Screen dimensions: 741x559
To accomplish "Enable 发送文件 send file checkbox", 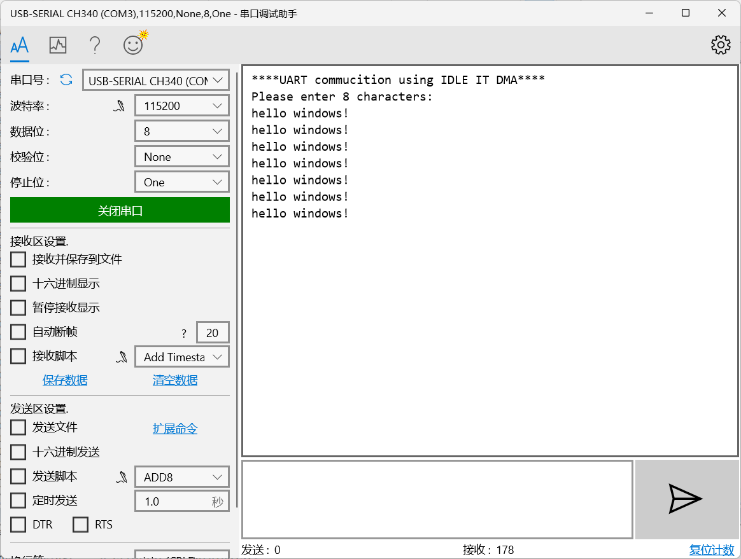I will point(18,427).
